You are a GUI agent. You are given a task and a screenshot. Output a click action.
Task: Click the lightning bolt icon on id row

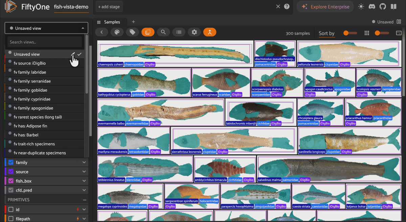point(78,209)
